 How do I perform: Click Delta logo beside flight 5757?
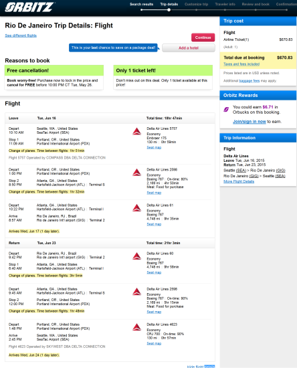pyautogui.click(x=136, y=131)
